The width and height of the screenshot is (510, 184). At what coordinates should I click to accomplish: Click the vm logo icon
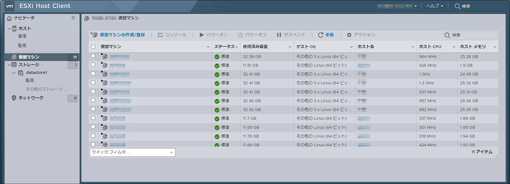tap(10, 6)
